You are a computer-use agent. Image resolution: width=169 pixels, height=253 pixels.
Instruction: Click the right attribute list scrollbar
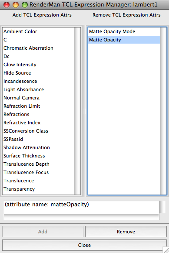pyautogui.click(x=163, y=111)
